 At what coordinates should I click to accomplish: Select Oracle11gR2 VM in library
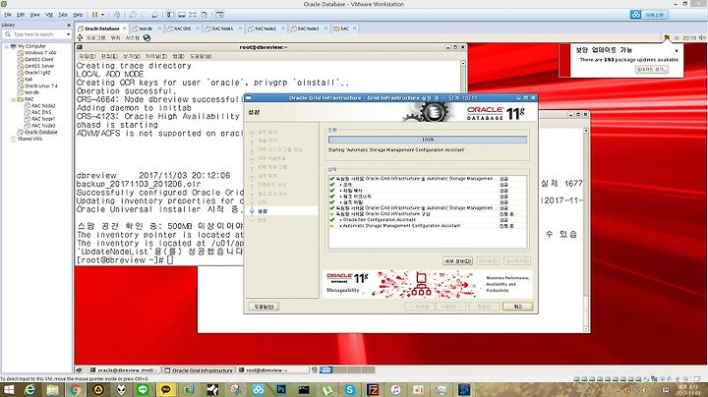pos(37,73)
